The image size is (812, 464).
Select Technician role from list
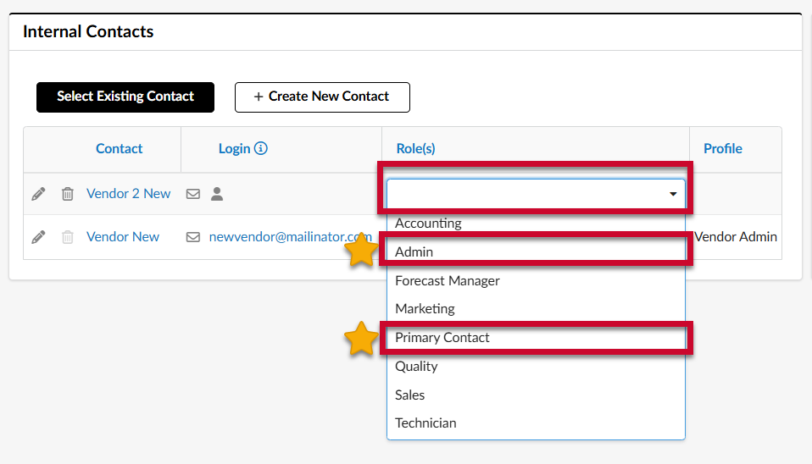pos(536,423)
